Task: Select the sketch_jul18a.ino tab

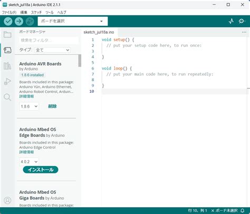Action: click(x=99, y=32)
